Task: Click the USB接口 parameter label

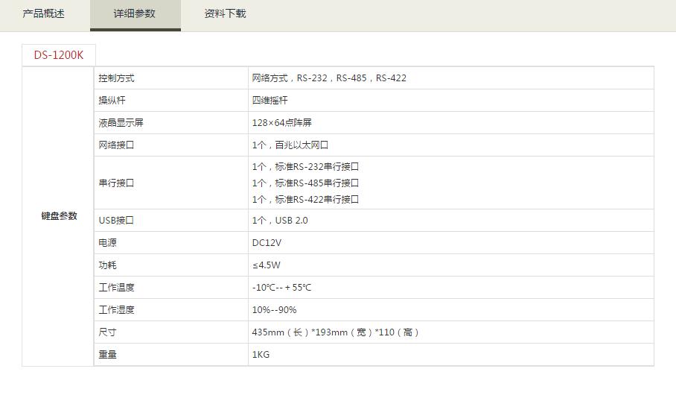Action: click(116, 221)
